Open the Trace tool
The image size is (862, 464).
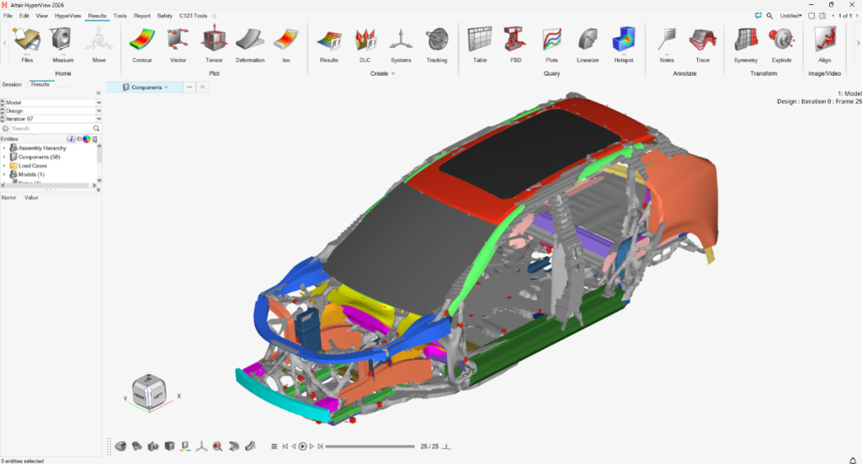(703, 44)
